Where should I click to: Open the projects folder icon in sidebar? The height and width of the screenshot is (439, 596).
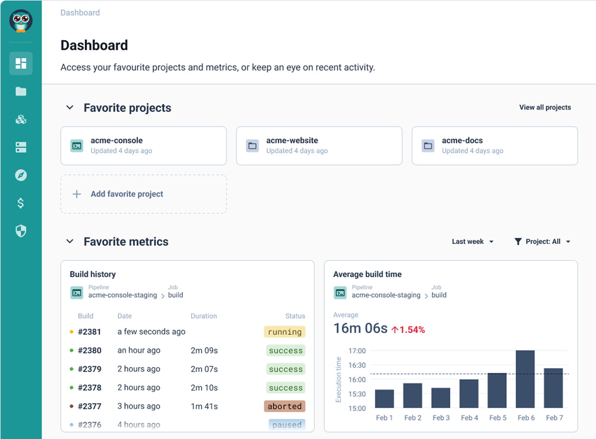[x=21, y=92]
